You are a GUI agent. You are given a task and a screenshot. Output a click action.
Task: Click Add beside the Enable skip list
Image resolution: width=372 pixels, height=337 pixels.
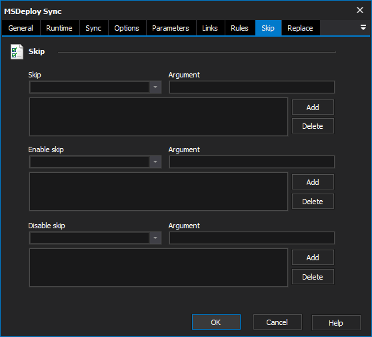click(313, 182)
